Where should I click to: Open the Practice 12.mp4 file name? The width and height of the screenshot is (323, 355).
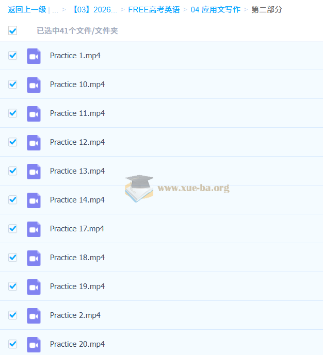click(x=77, y=142)
